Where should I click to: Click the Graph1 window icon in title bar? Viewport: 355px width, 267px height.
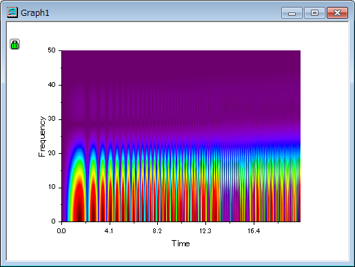(12, 12)
